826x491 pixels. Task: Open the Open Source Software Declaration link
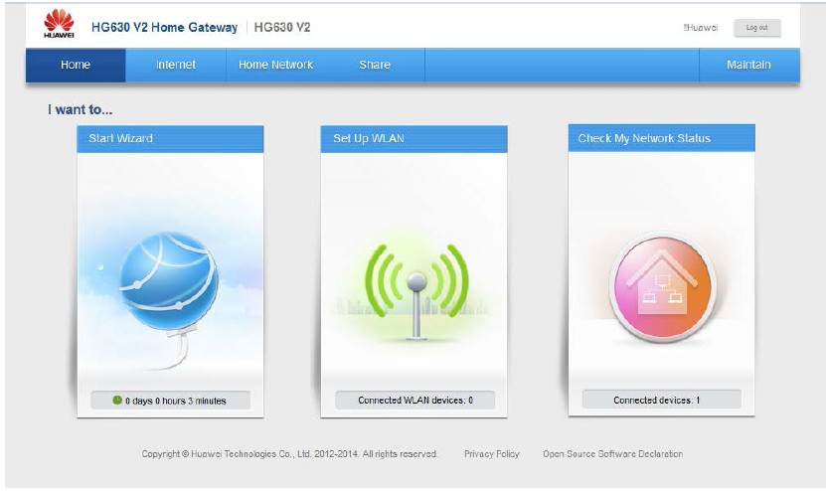click(613, 453)
